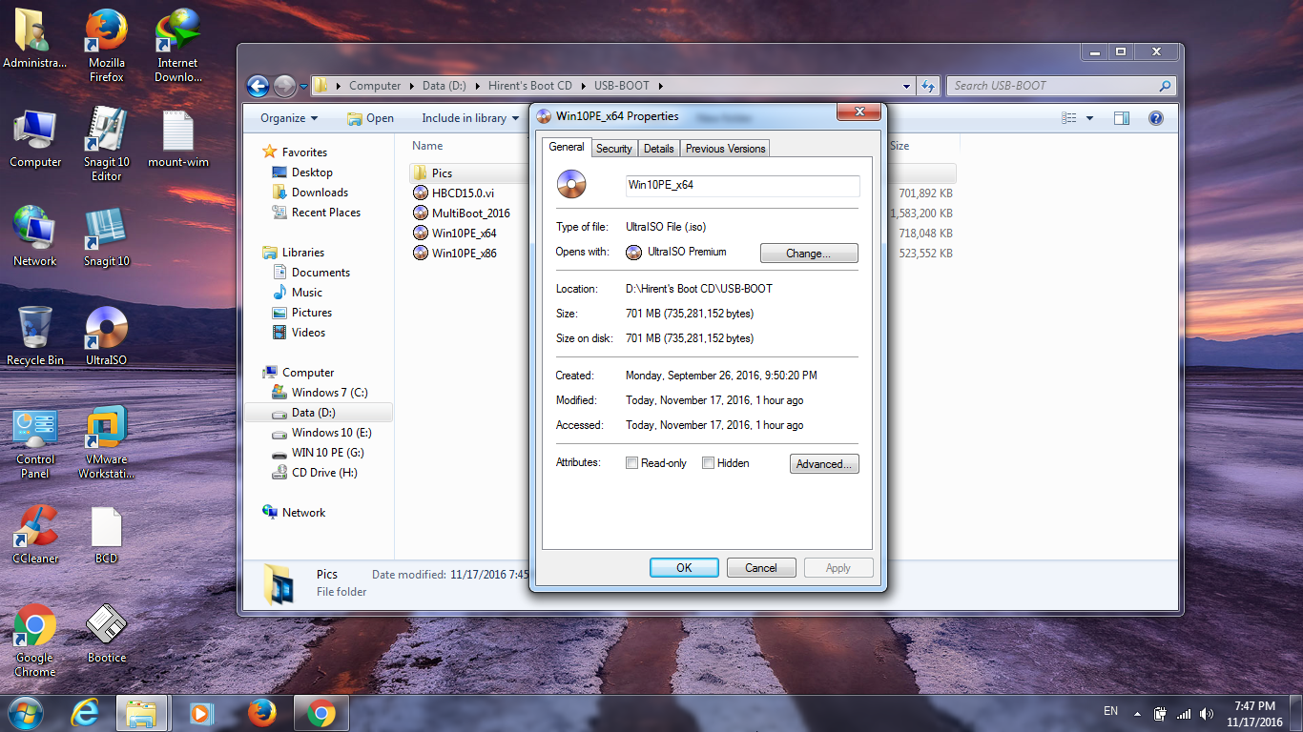
Task: Open Google Chrome desktop shortcut
Action: [x=35, y=641]
